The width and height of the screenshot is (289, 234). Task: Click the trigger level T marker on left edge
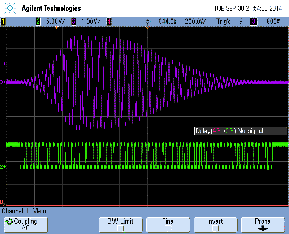(3, 63)
